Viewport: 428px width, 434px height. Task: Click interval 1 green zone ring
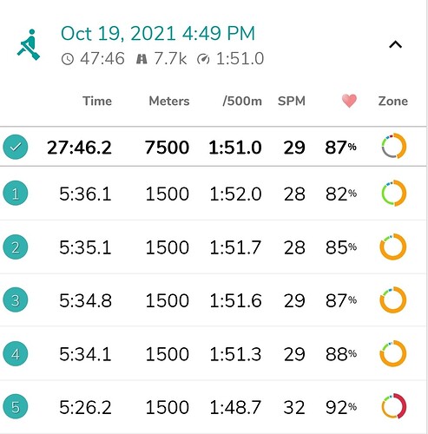(393, 193)
